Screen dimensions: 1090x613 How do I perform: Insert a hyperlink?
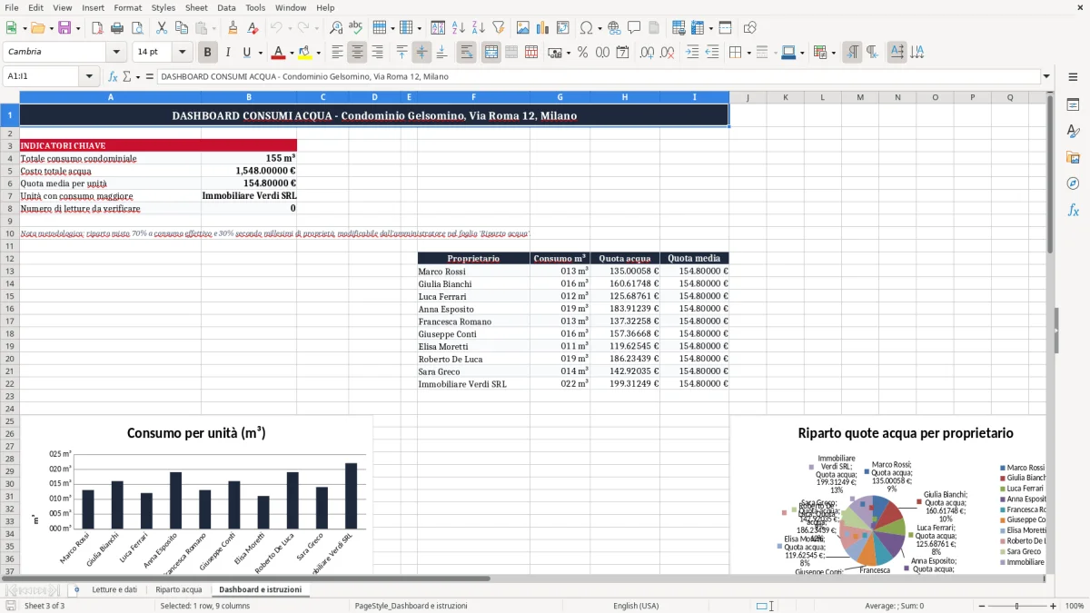(614, 28)
